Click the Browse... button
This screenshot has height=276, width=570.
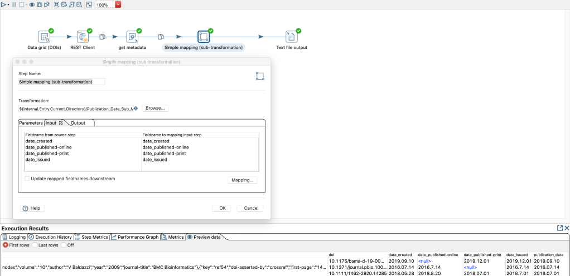coord(155,108)
